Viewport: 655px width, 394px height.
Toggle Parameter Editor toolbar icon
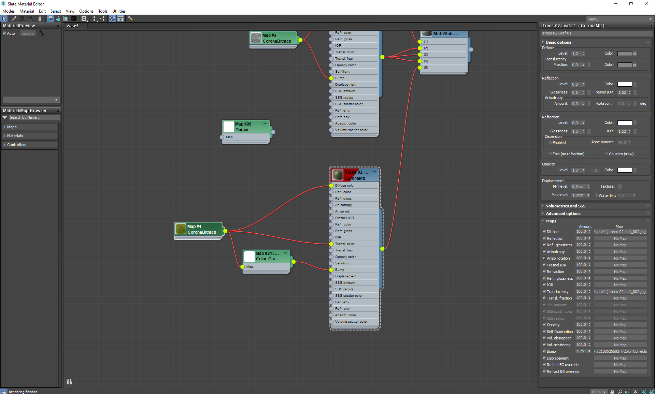click(x=120, y=19)
